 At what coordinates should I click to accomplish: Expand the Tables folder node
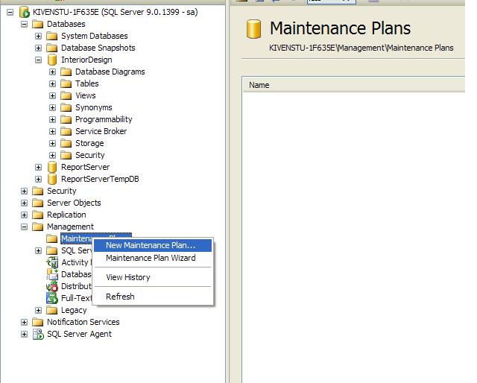pos(52,83)
